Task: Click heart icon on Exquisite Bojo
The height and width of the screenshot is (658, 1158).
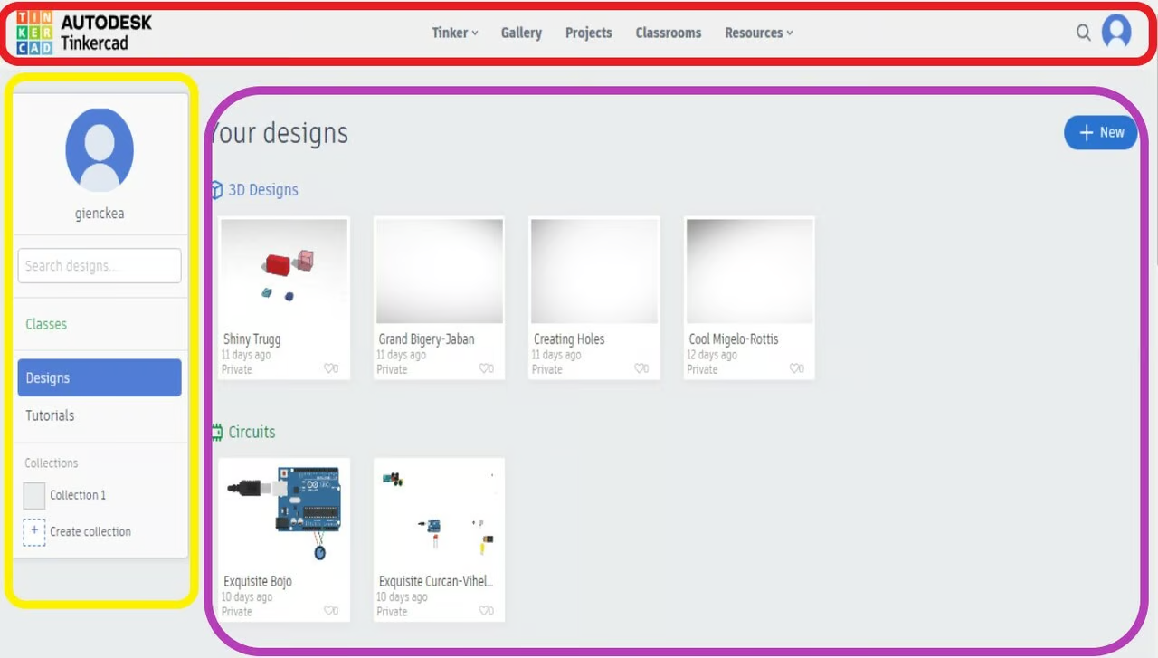Action: [330, 611]
